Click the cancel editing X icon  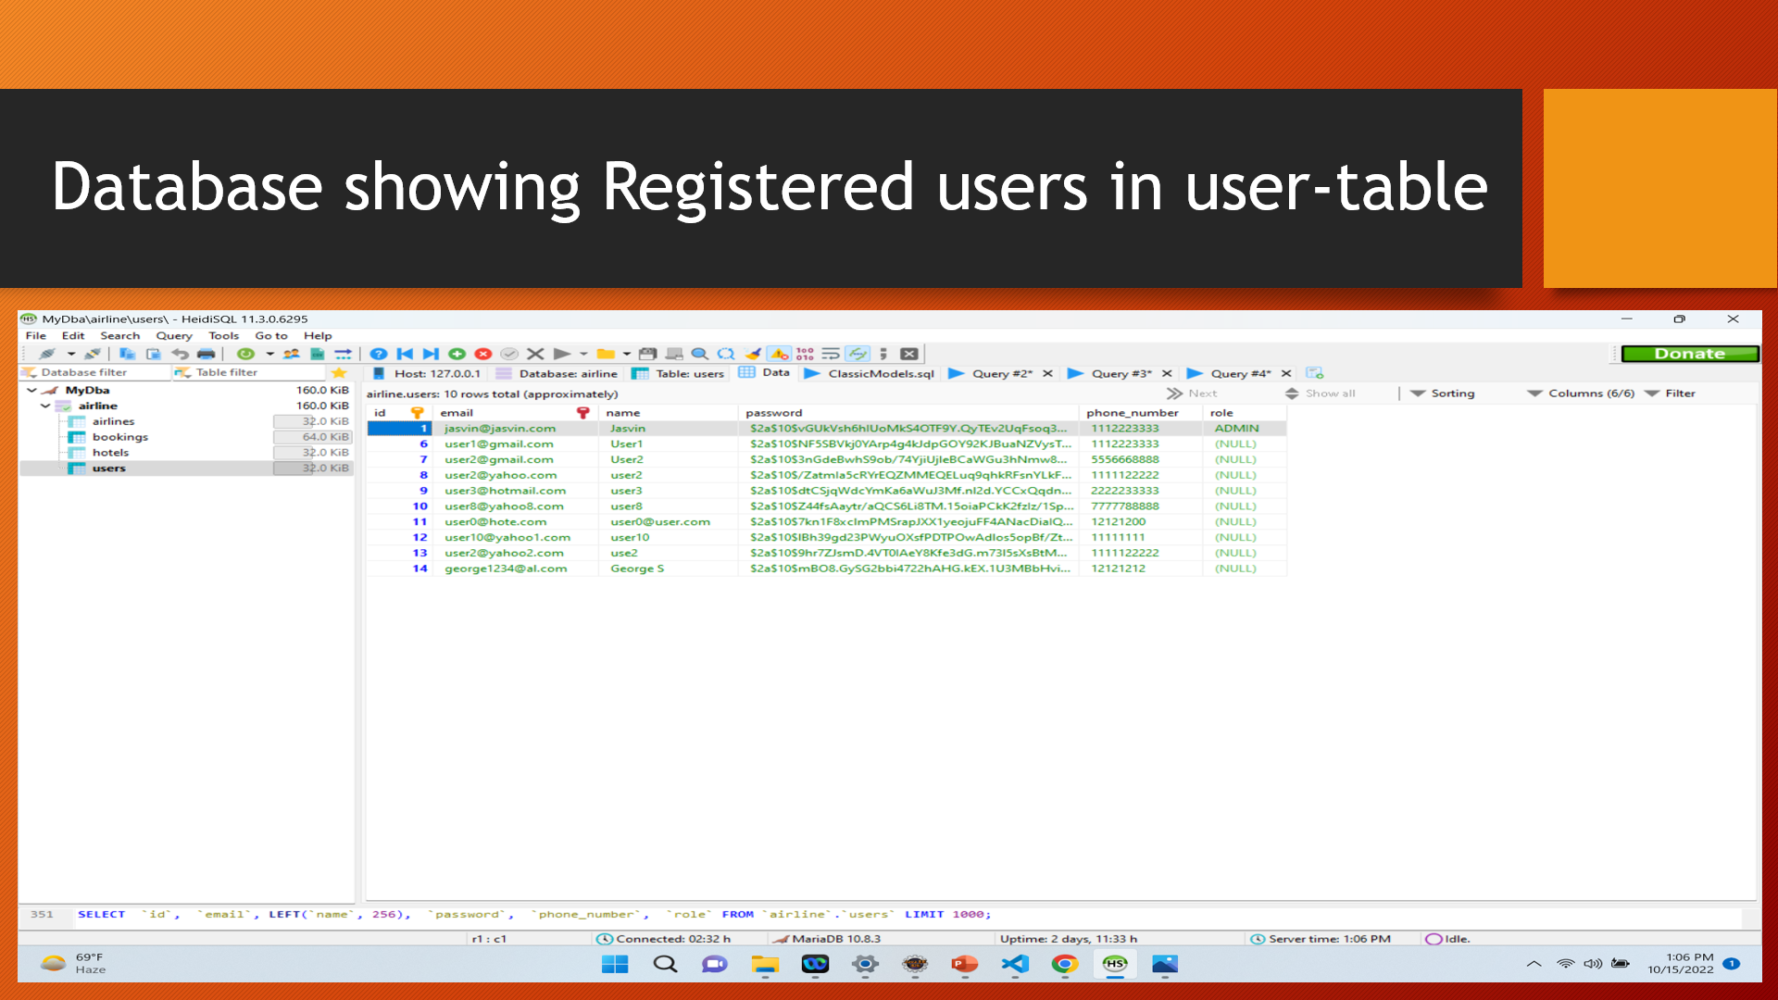535,354
